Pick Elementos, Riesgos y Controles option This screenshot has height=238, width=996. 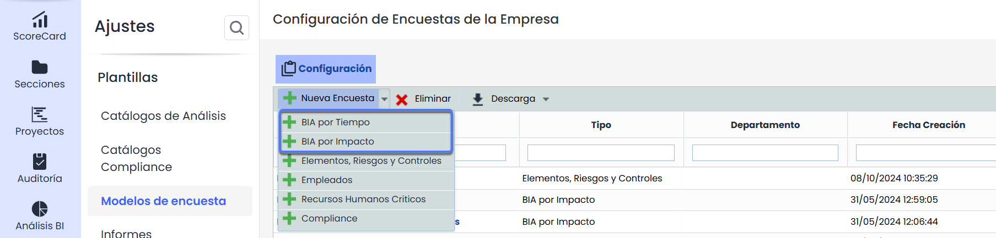(371, 160)
